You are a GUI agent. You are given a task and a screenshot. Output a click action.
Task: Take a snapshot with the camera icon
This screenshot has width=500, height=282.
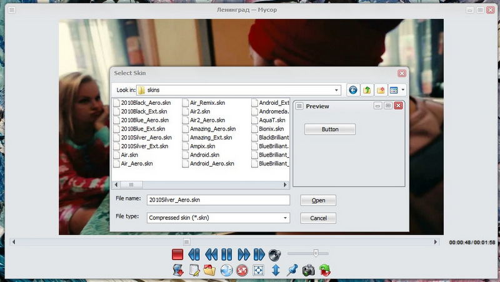tap(308, 270)
